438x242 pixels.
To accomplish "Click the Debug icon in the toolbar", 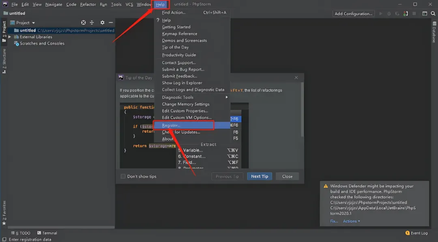I will [389, 13].
